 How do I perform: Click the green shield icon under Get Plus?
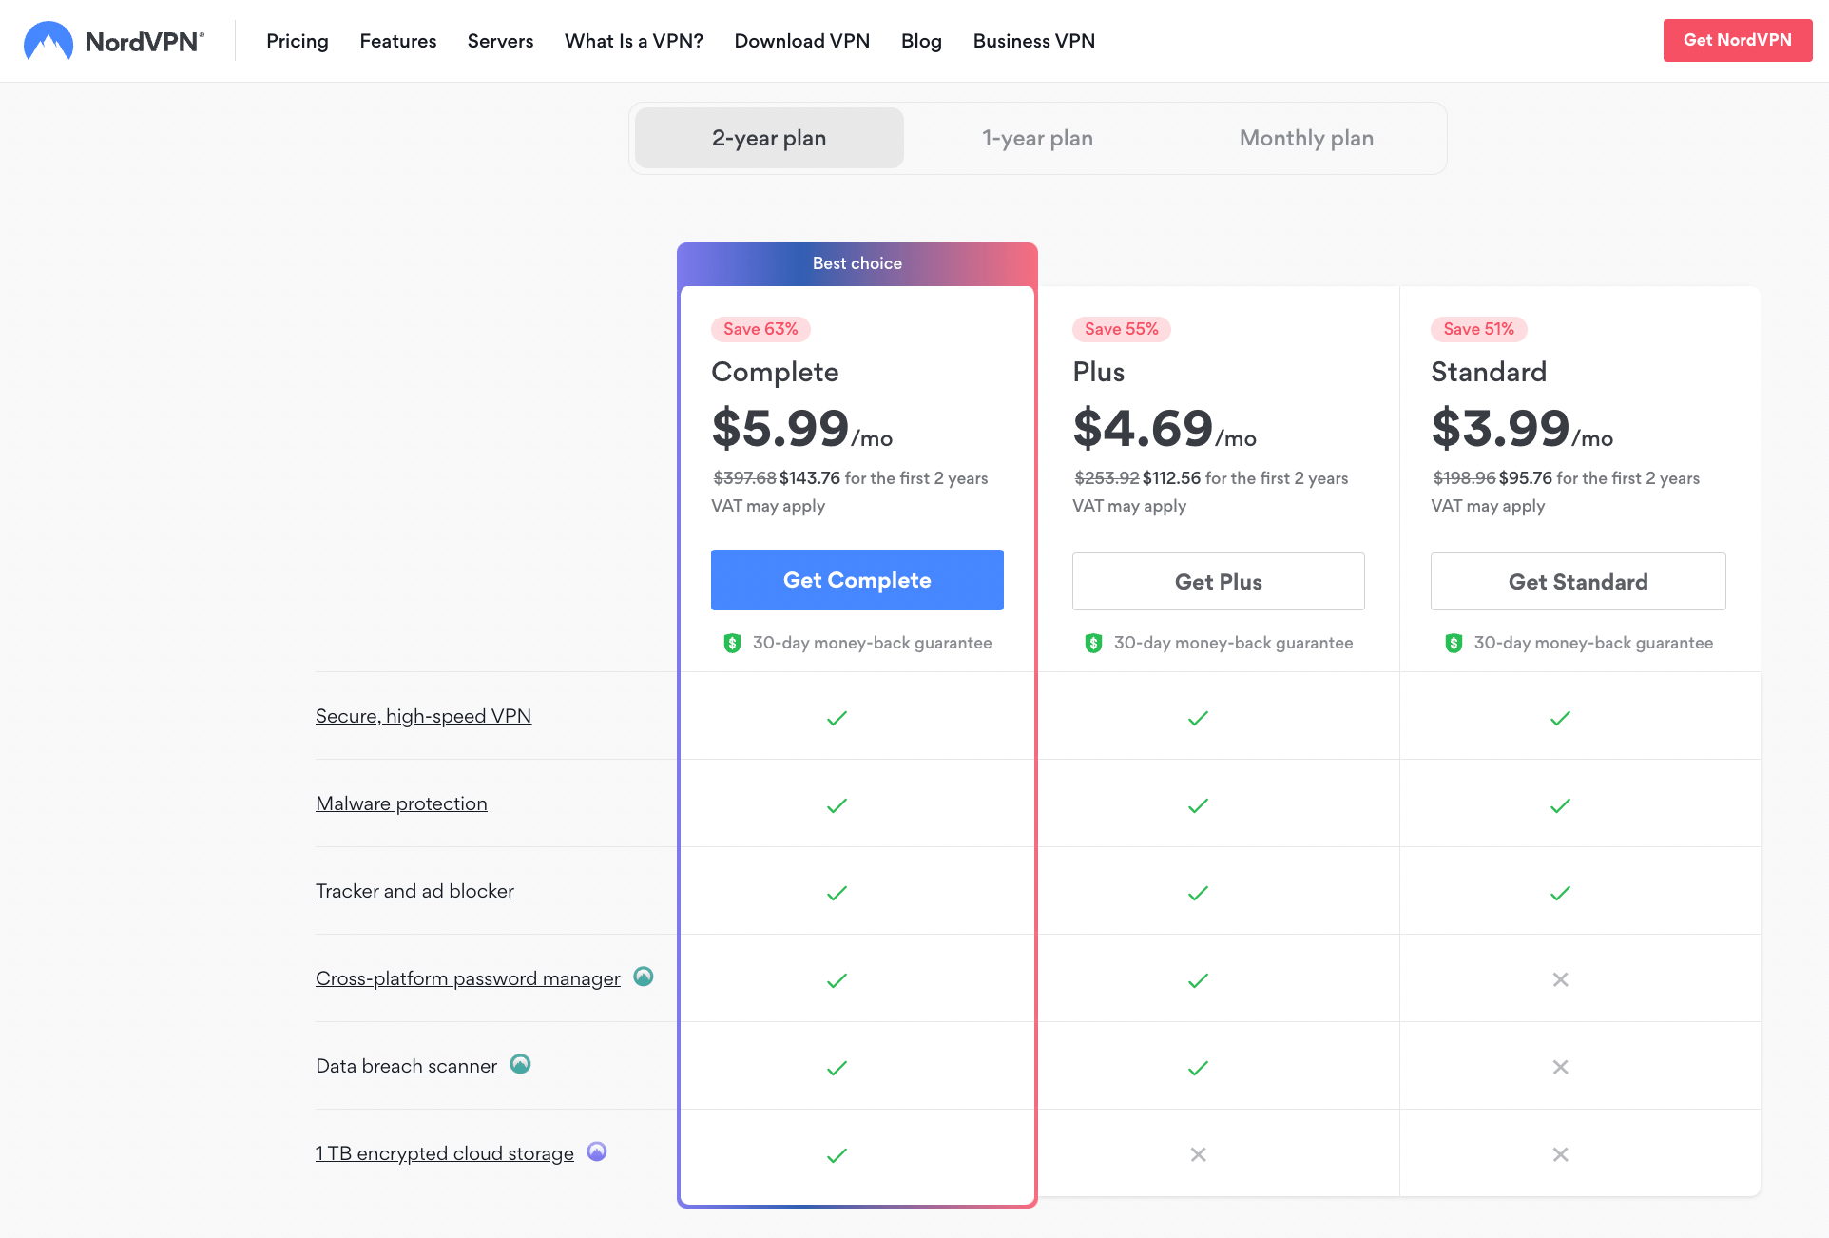[1093, 643]
